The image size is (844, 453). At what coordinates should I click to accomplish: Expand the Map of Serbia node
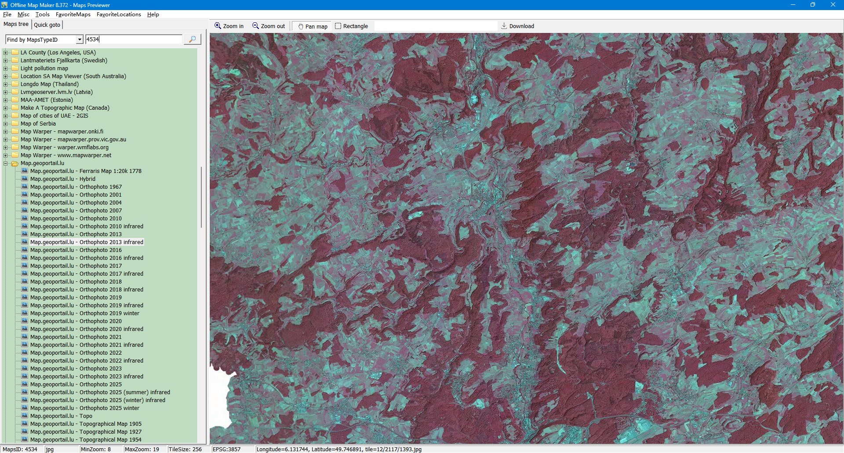(6, 124)
